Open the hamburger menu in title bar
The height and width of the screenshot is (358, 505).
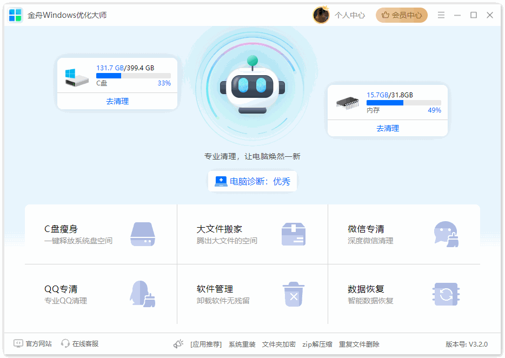pyautogui.click(x=441, y=15)
